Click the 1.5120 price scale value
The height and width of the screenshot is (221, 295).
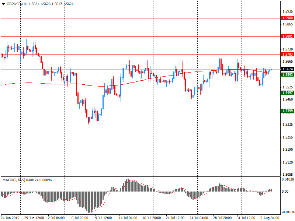288,162
